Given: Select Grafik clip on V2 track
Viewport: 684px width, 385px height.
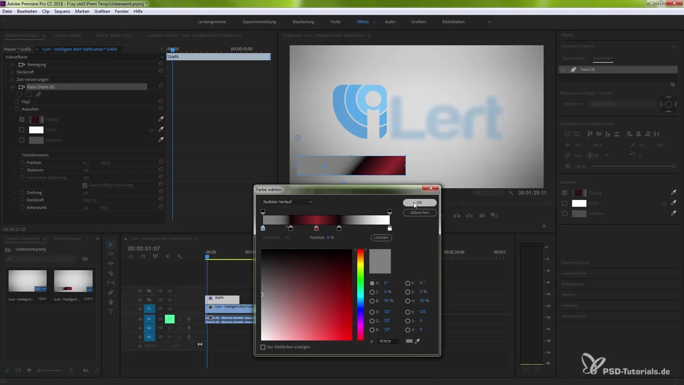Looking at the screenshot, I should [x=223, y=299].
